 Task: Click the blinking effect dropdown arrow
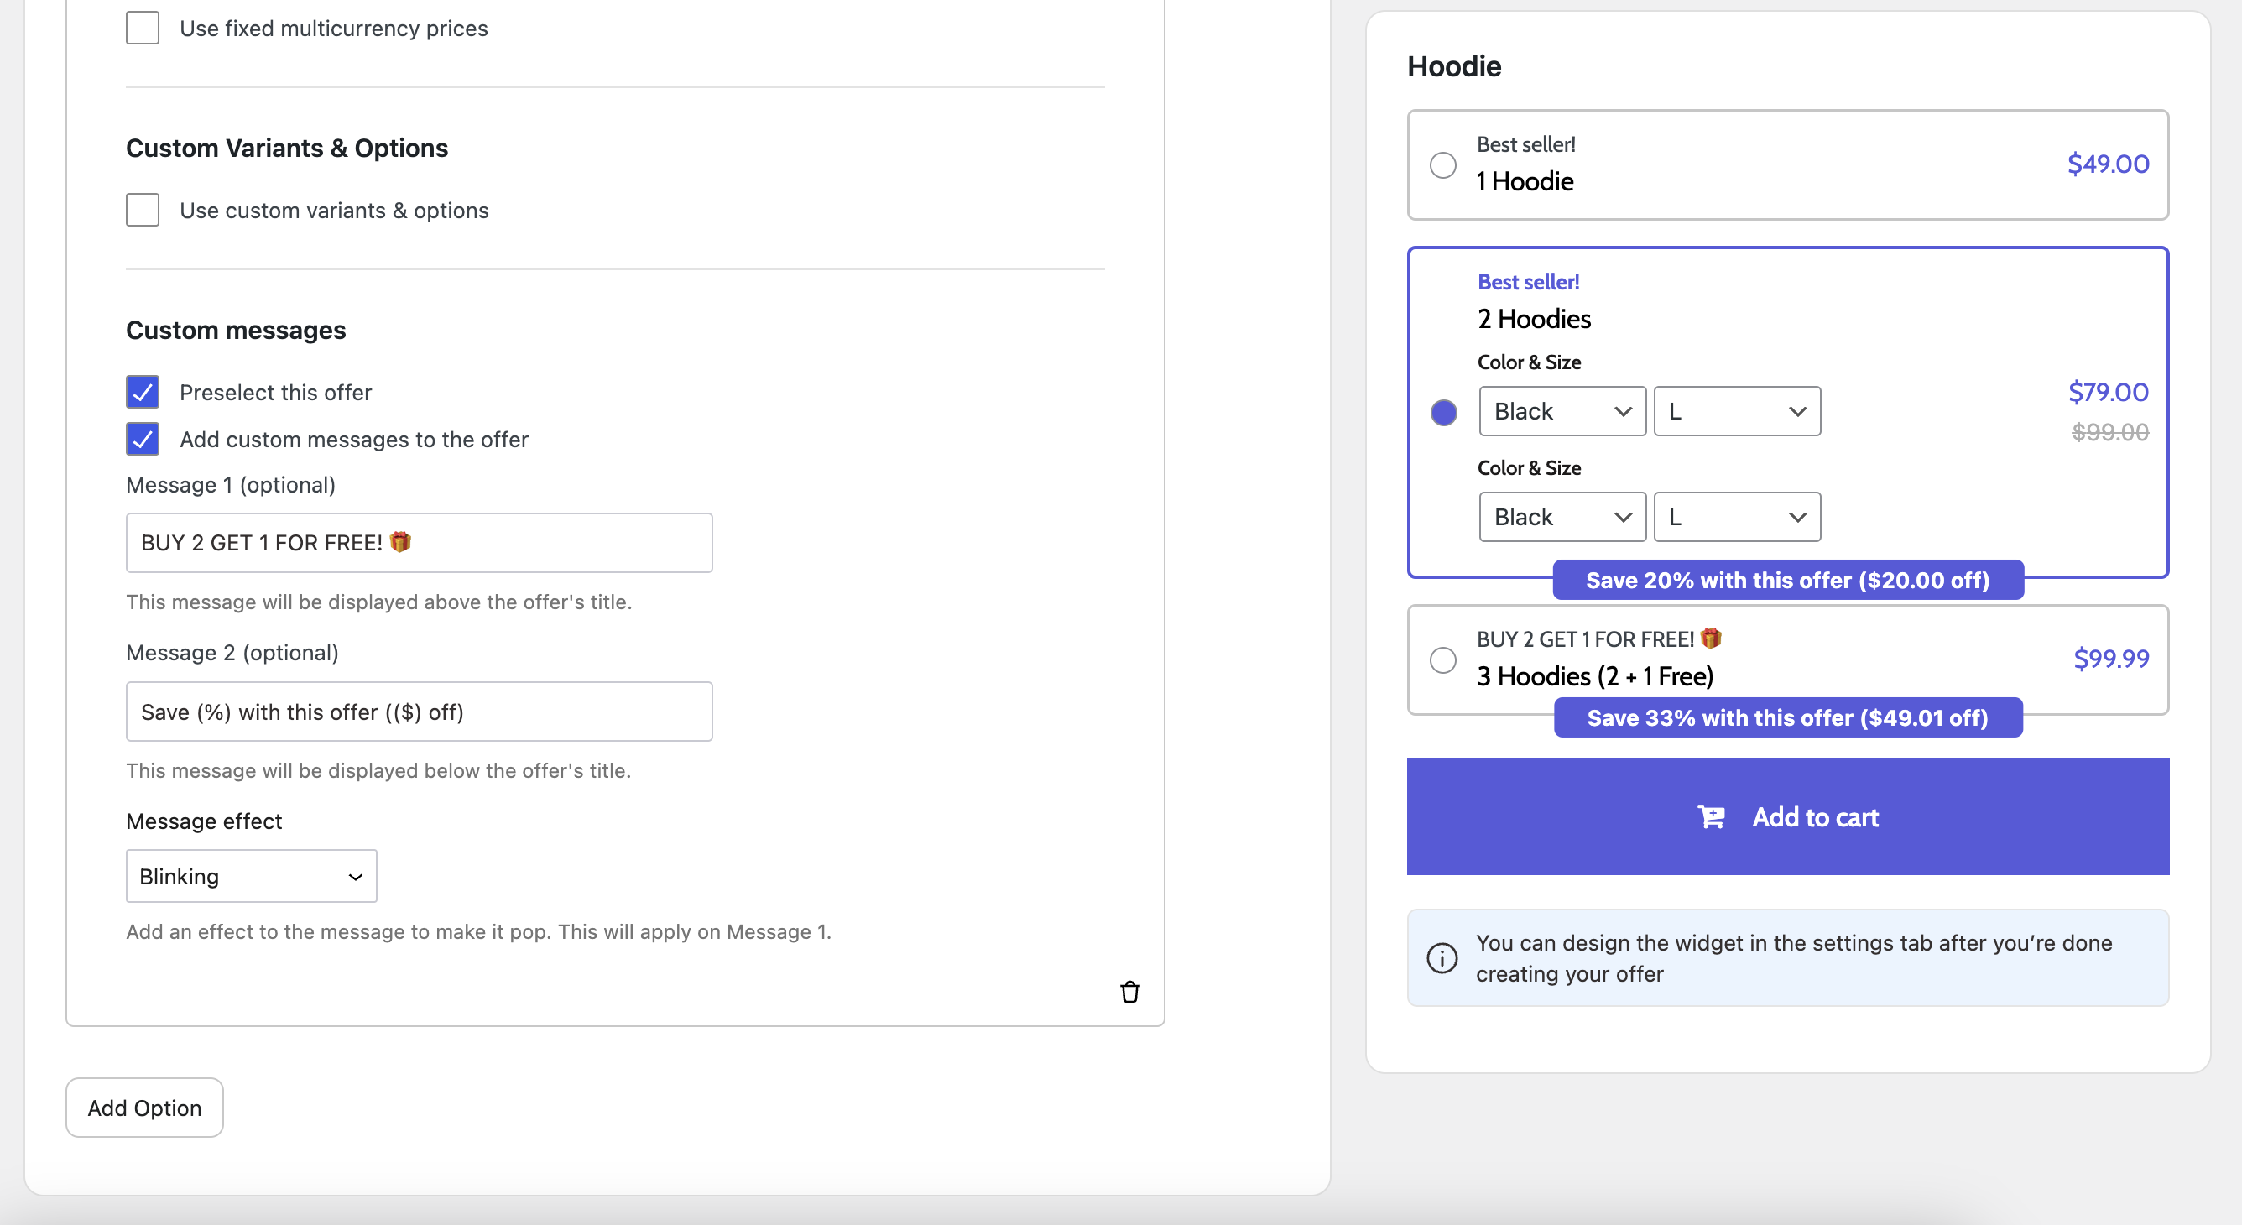350,875
